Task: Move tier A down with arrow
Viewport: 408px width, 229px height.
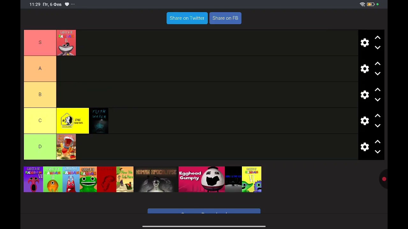Action: pos(378,73)
